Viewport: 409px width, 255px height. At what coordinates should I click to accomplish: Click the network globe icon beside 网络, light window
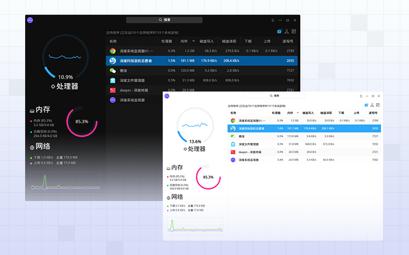coord(169,198)
